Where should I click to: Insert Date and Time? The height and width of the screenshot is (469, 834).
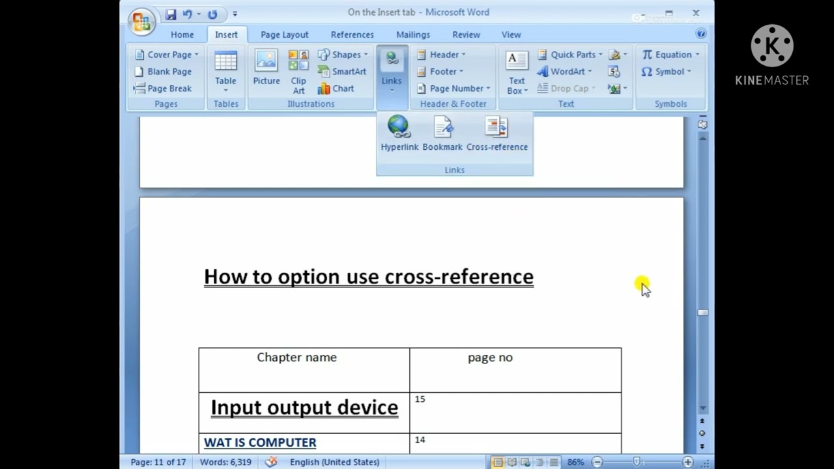tap(614, 72)
